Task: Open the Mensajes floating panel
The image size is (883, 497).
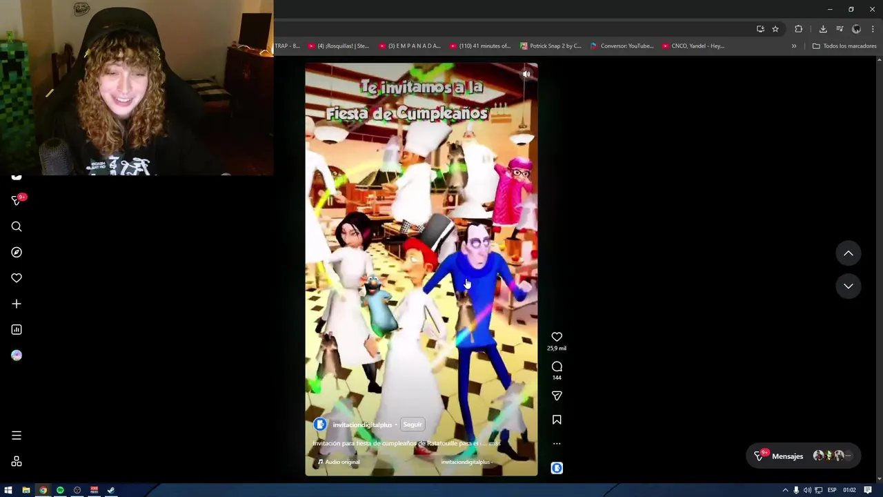Action: pyautogui.click(x=804, y=456)
